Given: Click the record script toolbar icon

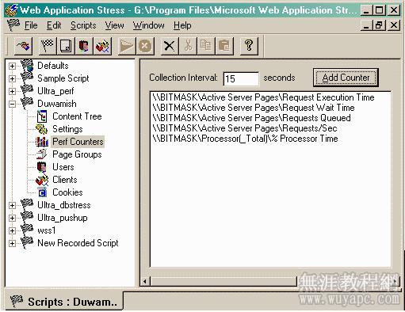Looking at the screenshot, I should tap(23, 46).
